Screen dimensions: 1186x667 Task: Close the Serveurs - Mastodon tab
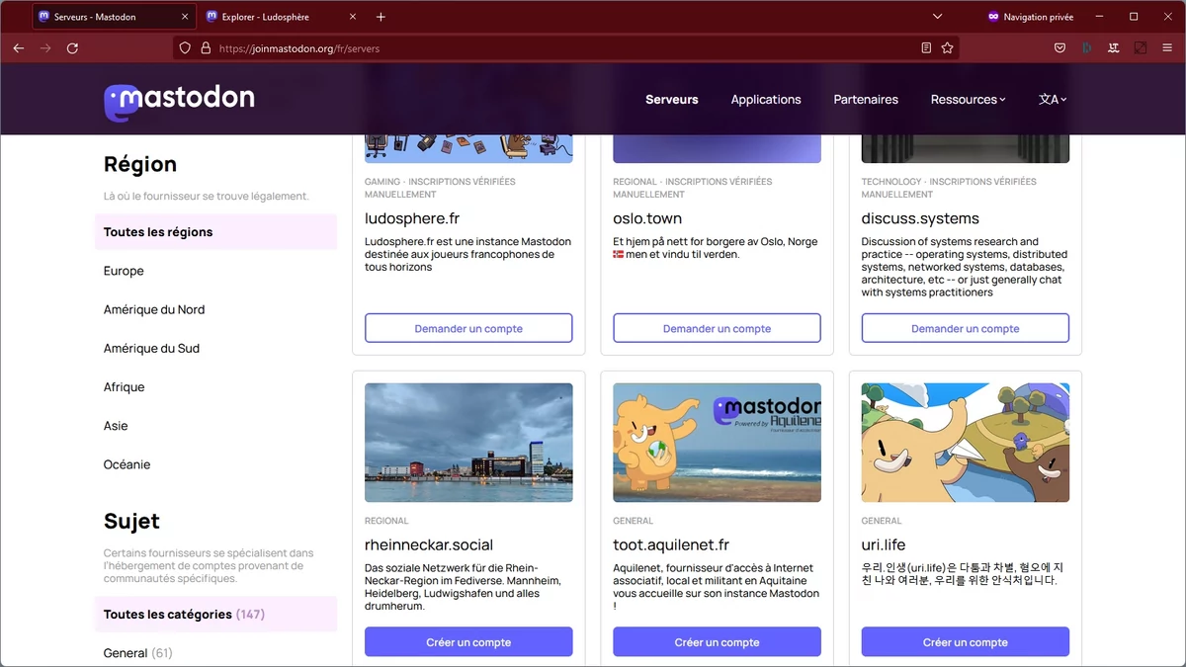pyautogui.click(x=185, y=17)
